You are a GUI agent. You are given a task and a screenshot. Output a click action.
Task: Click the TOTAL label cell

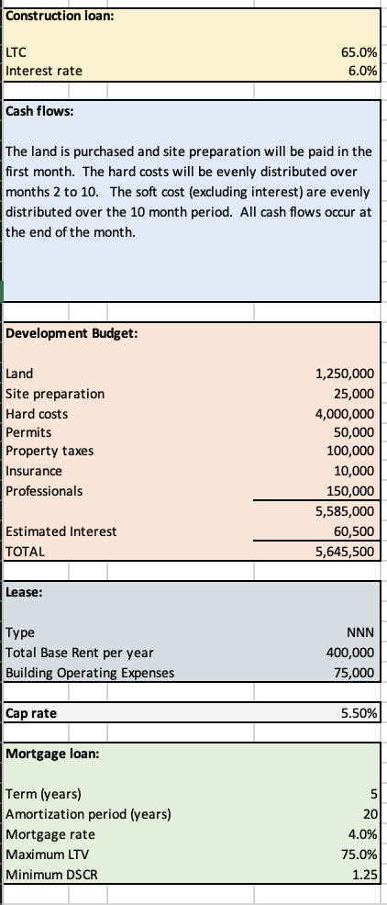25,552
